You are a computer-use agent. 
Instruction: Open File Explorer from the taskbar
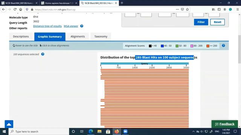(99, 132)
